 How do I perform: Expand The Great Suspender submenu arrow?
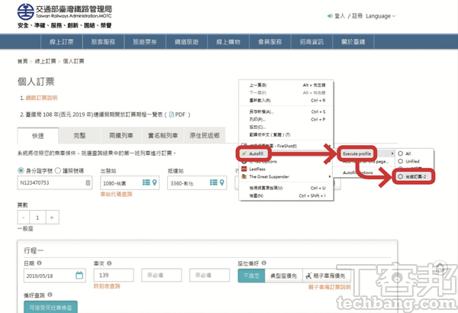(x=330, y=176)
